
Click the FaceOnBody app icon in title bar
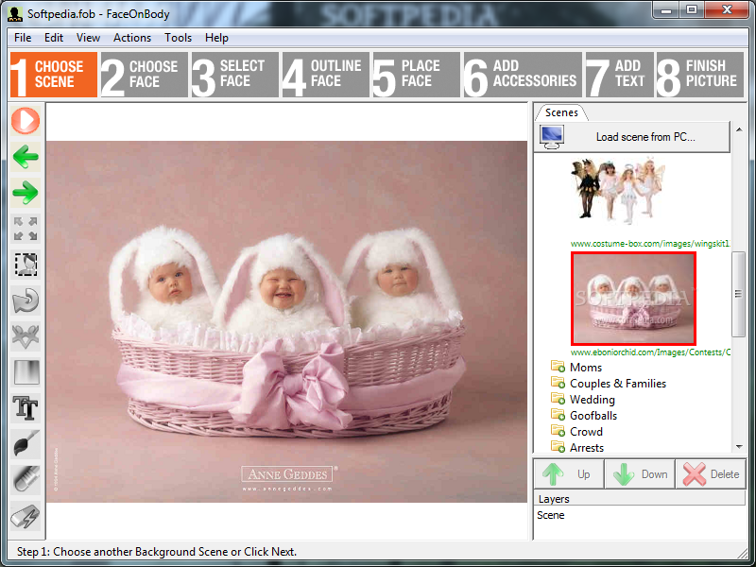pos(15,13)
